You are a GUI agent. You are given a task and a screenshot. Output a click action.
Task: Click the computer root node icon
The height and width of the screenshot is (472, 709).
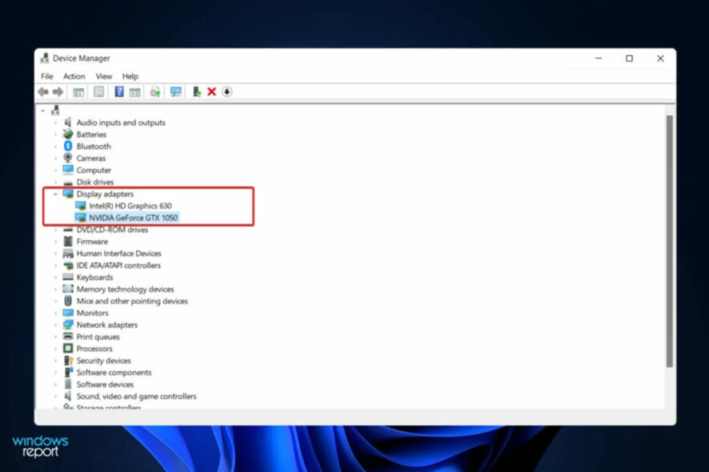55,110
